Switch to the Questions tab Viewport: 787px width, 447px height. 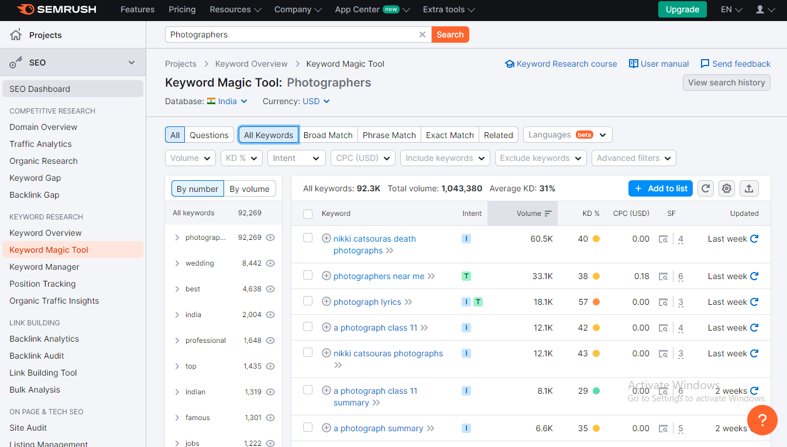[209, 135]
